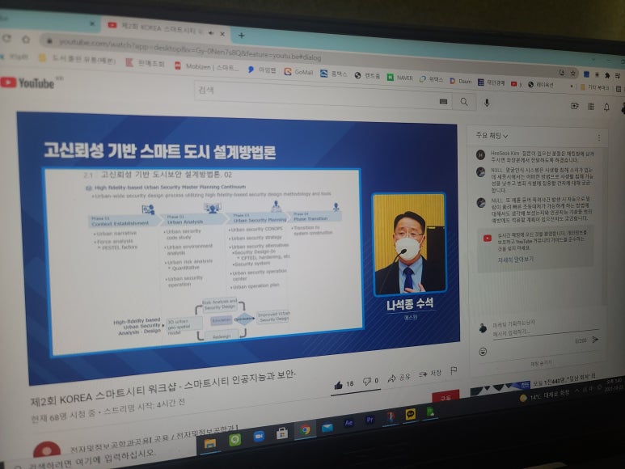This screenshot has width=625, height=469.
Task: Open the YouTube create video menu
Action: click(574, 106)
